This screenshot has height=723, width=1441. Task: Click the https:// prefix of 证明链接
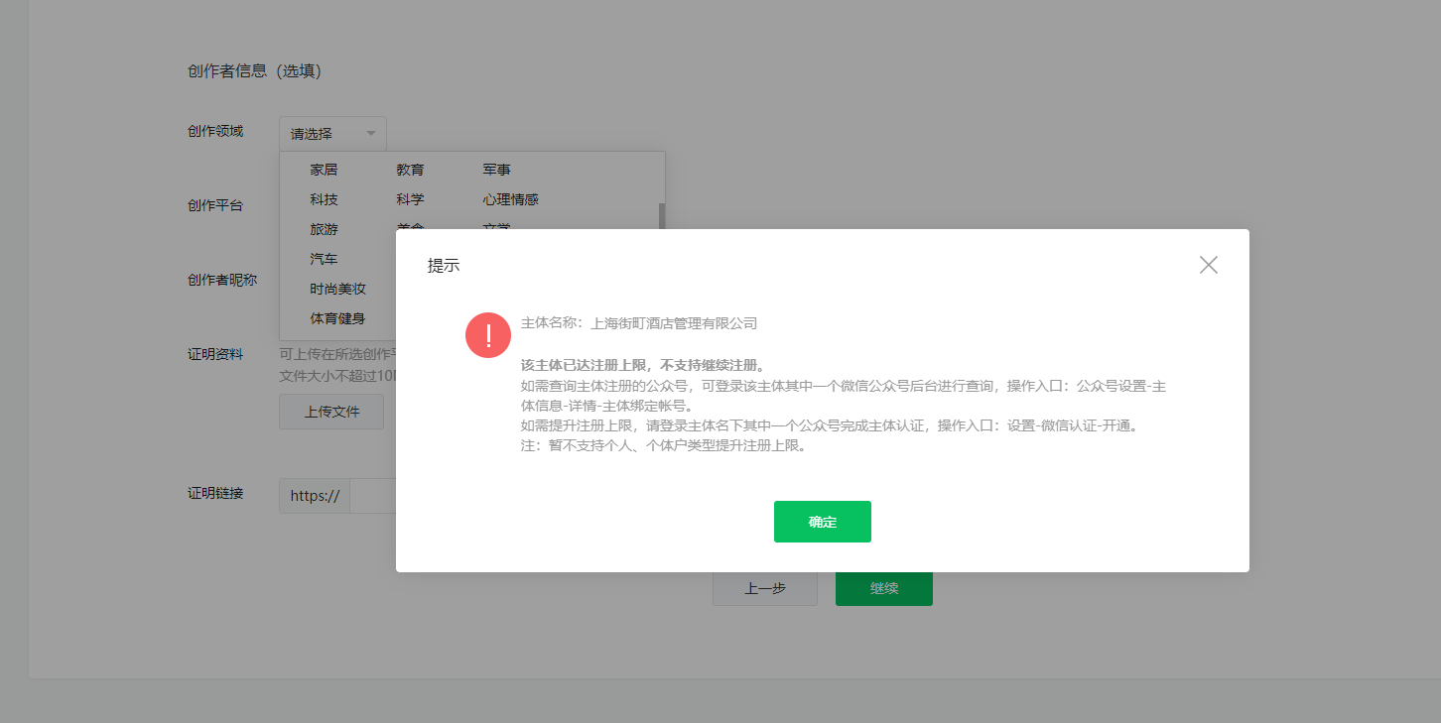[x=315, y=496]
